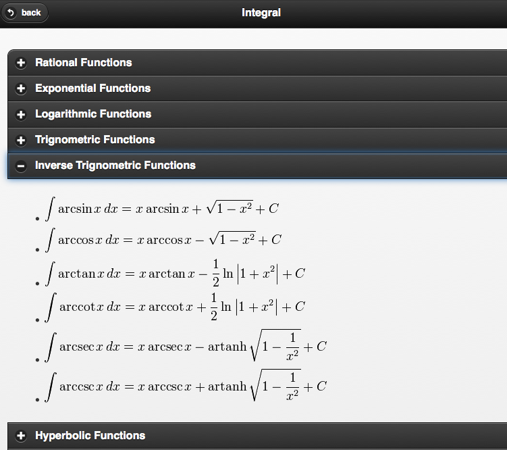
Task: Click the plus icon beside Rational Functions
Action: click(x=21, y=63)
